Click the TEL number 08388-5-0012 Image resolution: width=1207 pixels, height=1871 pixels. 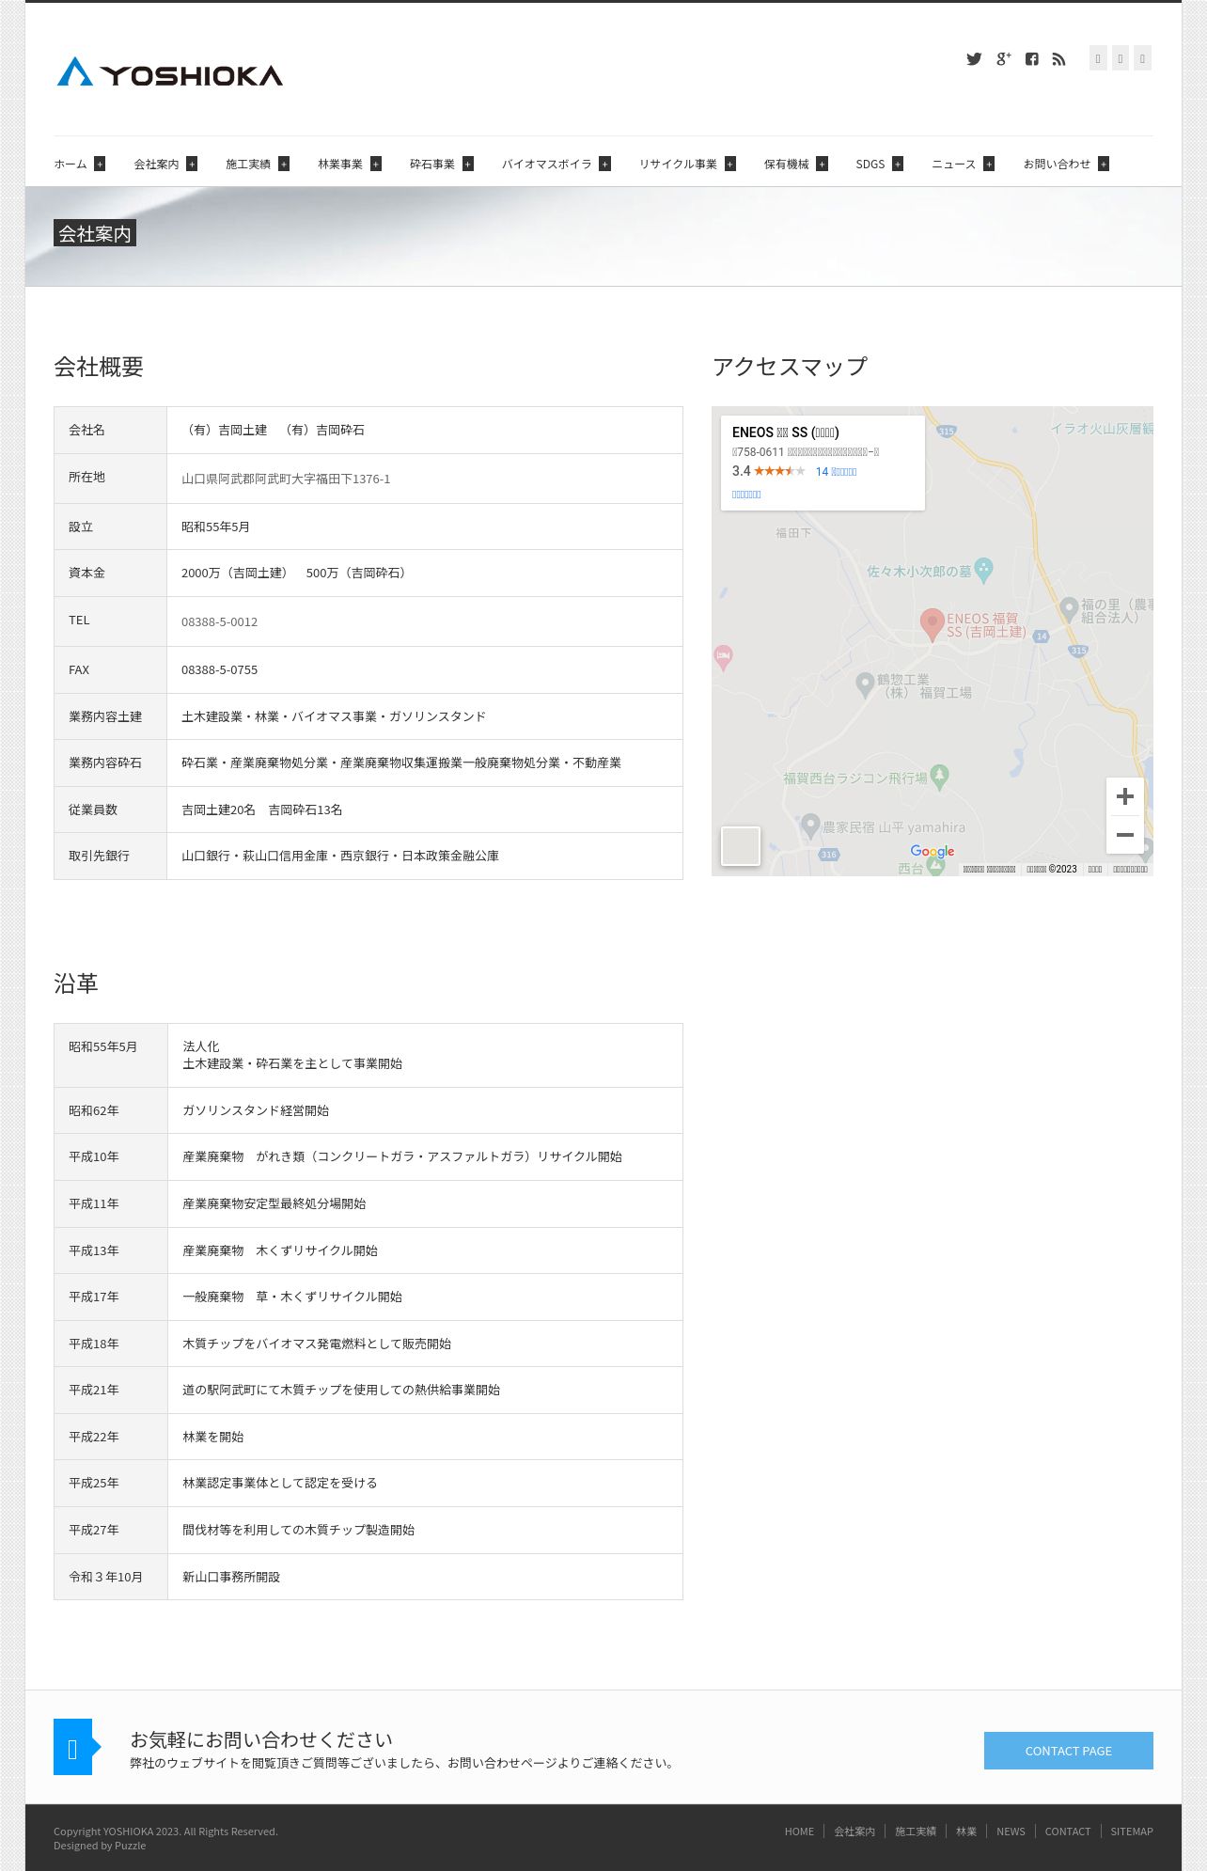click(219, 621)
